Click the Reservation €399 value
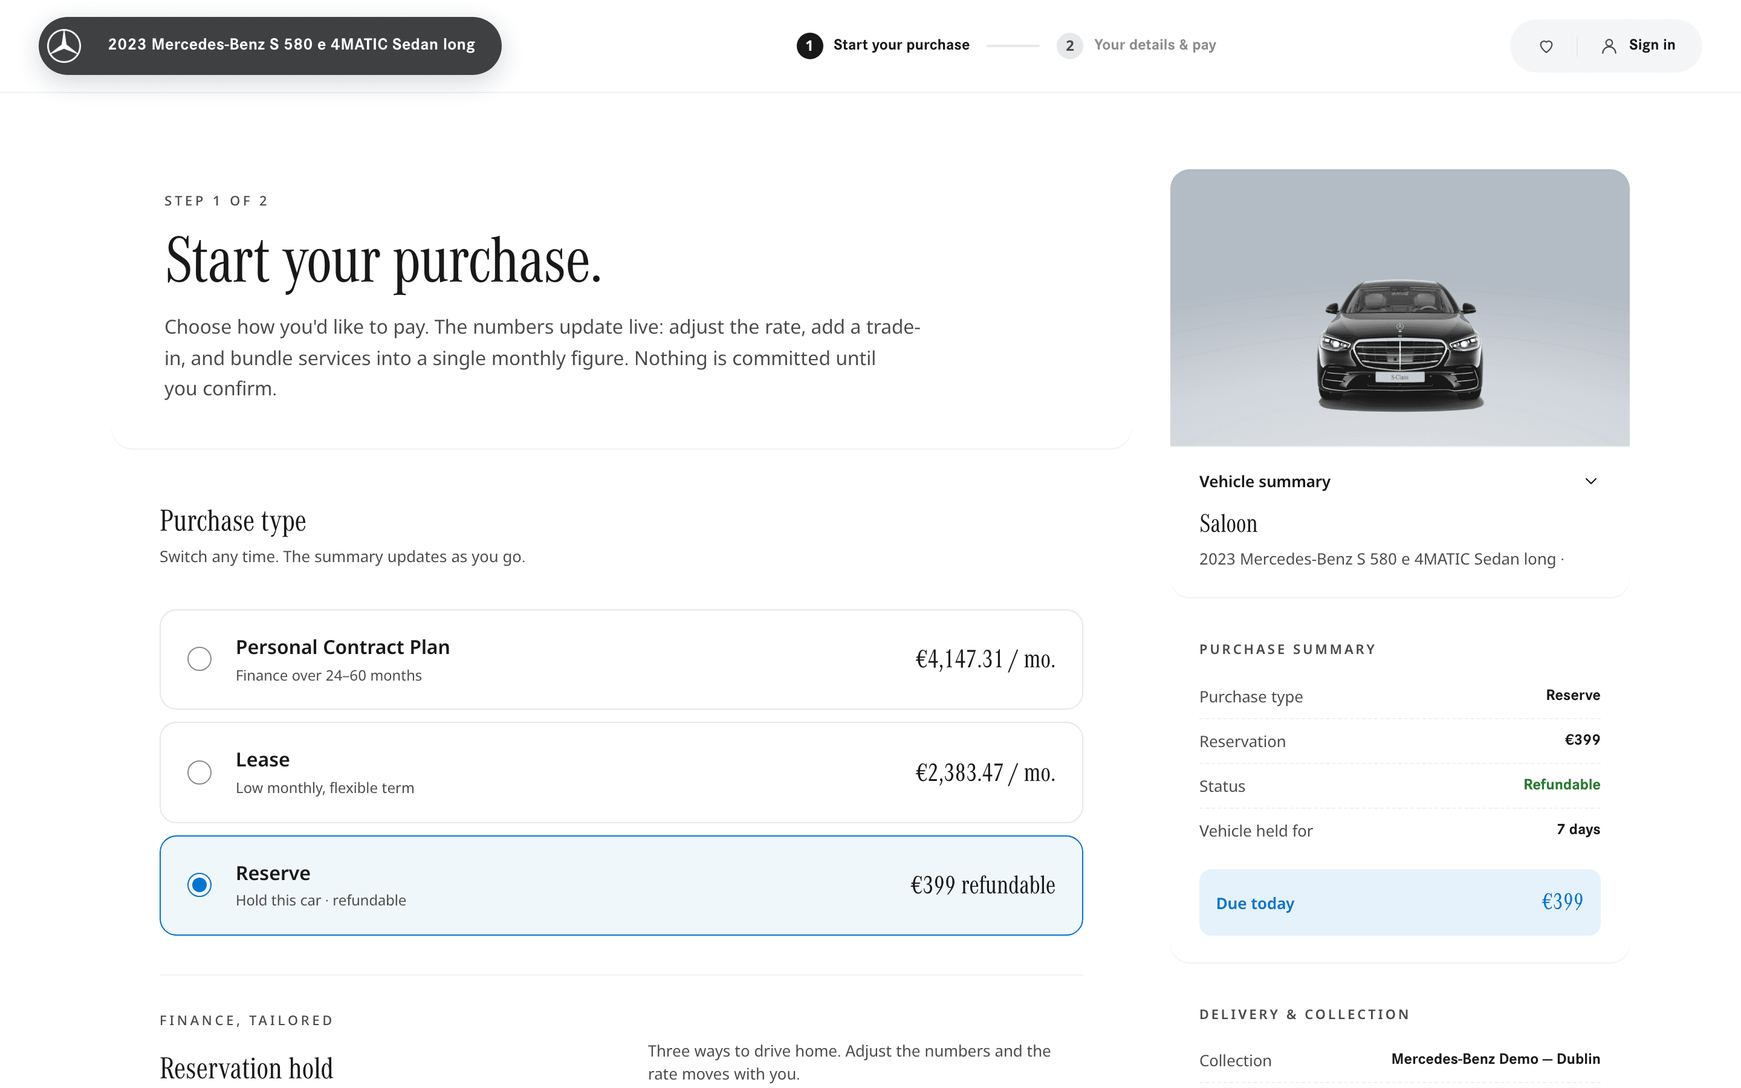 coord(1582,740)
